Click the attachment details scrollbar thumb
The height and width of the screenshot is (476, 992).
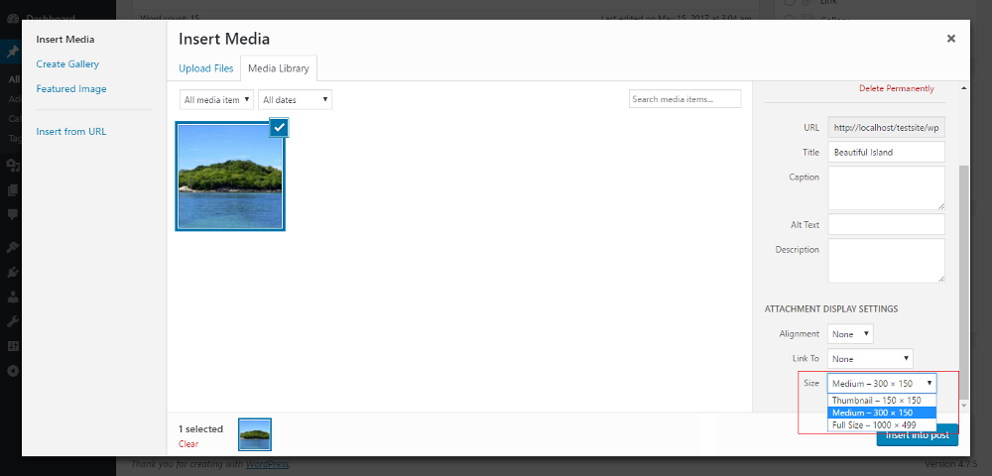click(963, 282)
